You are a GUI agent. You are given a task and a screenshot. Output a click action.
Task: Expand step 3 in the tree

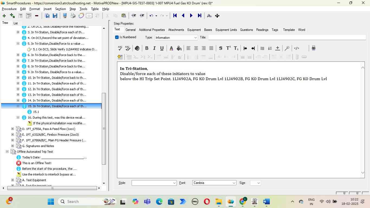pos(18,32)
